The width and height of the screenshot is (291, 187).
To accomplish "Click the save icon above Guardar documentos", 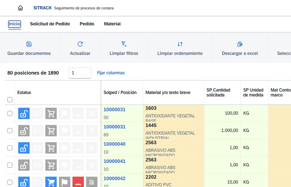I will click(29, 44).
